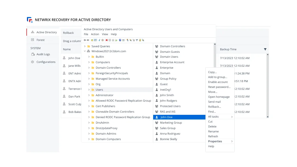
Task: Click the Backup Time column header
Action: (228, 49)
